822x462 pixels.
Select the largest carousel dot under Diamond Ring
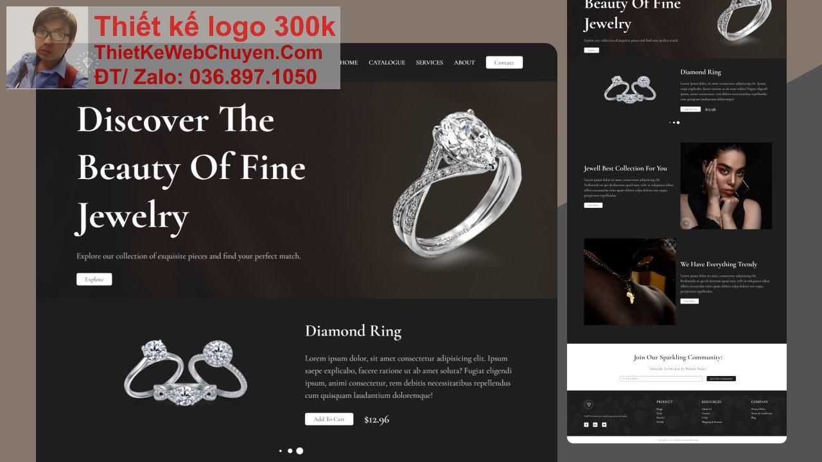pos(300,451)
